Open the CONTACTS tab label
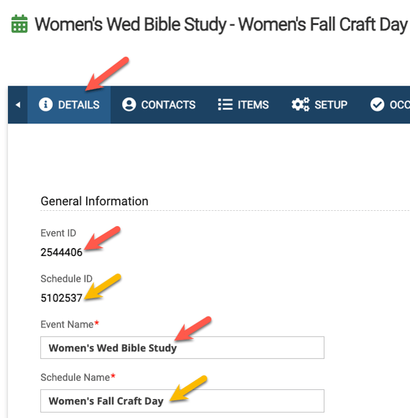Screen dimensions: 410x418 (168, 105)
